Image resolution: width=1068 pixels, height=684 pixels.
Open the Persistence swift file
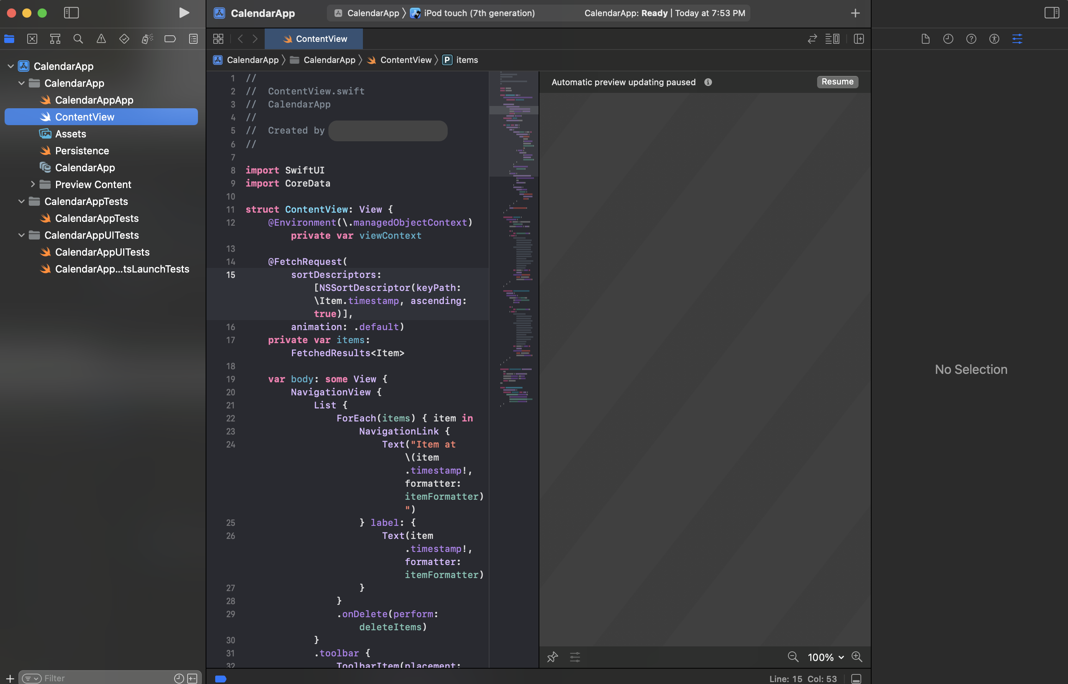pyautogui.click(x=82, y=150)
